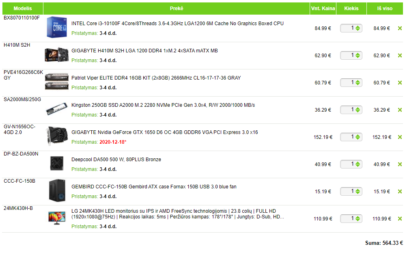Screen dimensions: 405x257
Task: Click the Prekė column header
Action: (x=177, y=9)
